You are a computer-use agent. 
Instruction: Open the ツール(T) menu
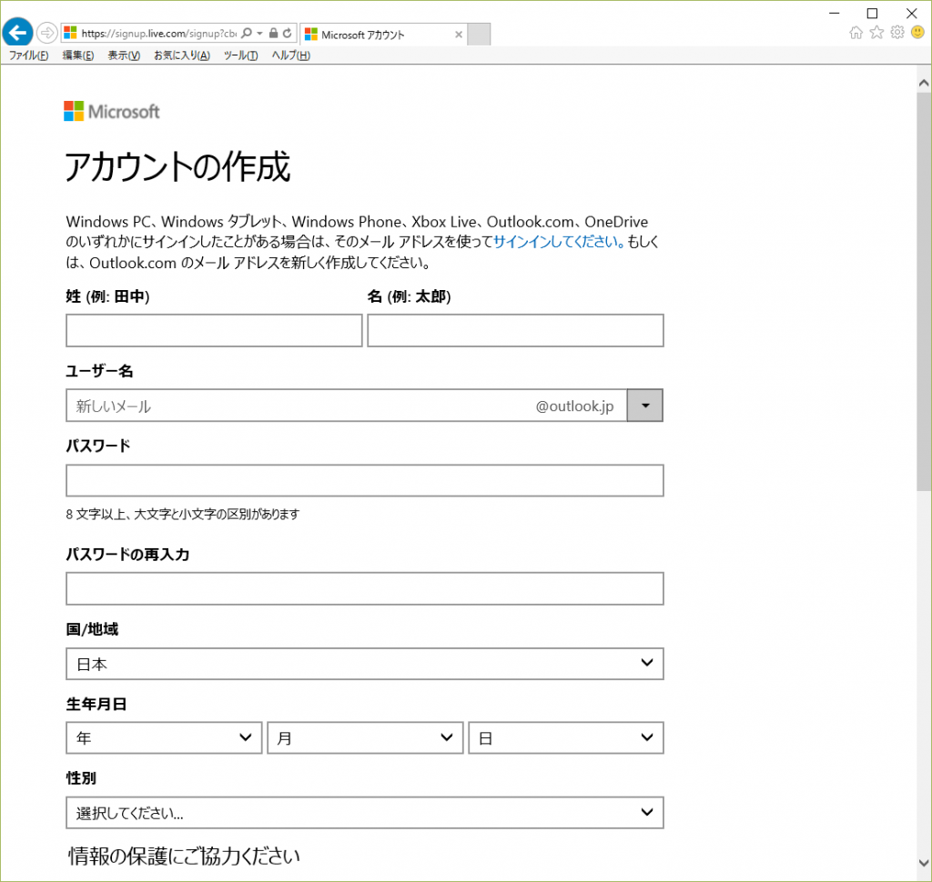[240, 55]
